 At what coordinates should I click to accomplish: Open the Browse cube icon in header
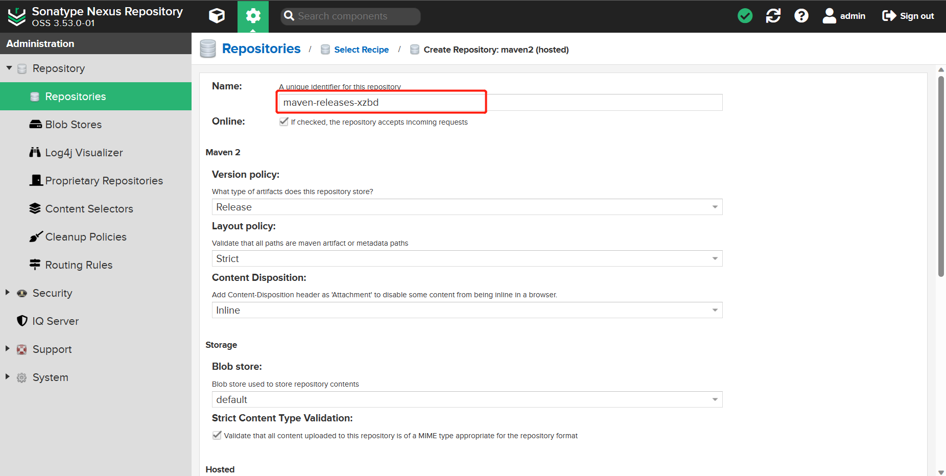click(x=217, y=16)
